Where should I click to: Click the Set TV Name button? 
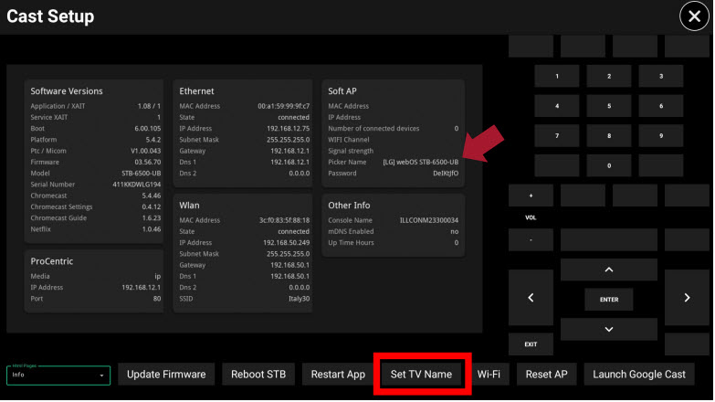coord(421,375)
